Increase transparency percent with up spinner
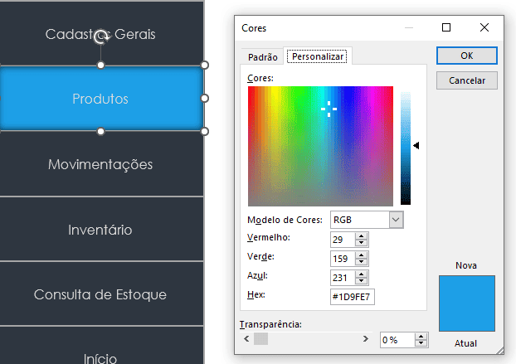516x364 pixels. (x=421, y=336)
